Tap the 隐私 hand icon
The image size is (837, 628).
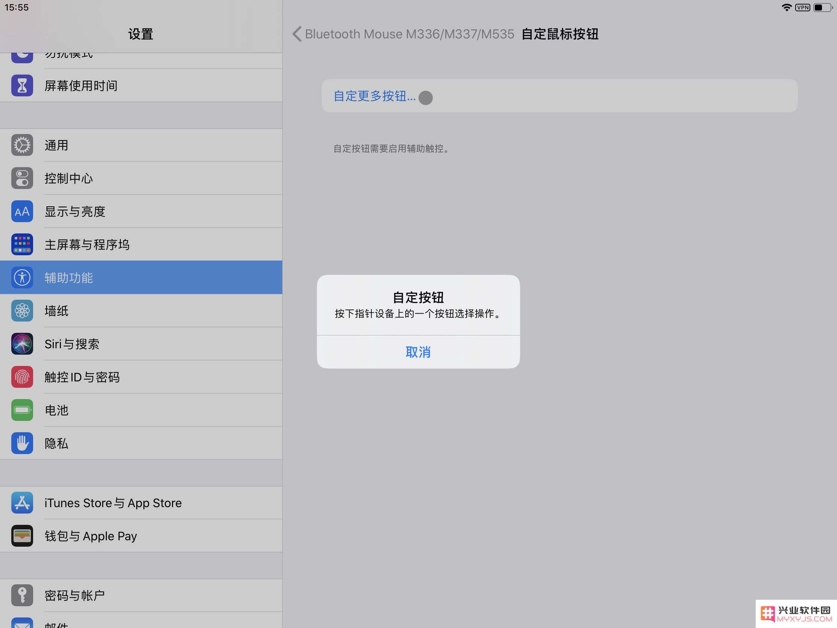point(22,443)
